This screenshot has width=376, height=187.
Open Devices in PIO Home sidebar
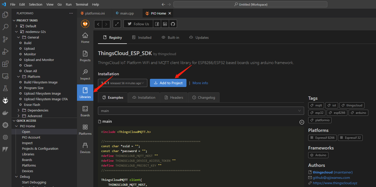pyautogui.click(x=85, y=148)
